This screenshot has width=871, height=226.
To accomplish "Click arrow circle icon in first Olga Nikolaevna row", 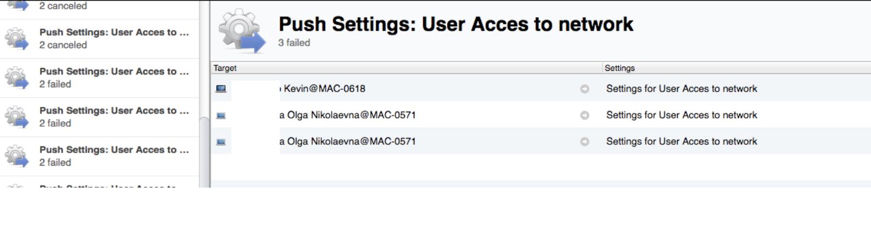I will click(584, 115).
